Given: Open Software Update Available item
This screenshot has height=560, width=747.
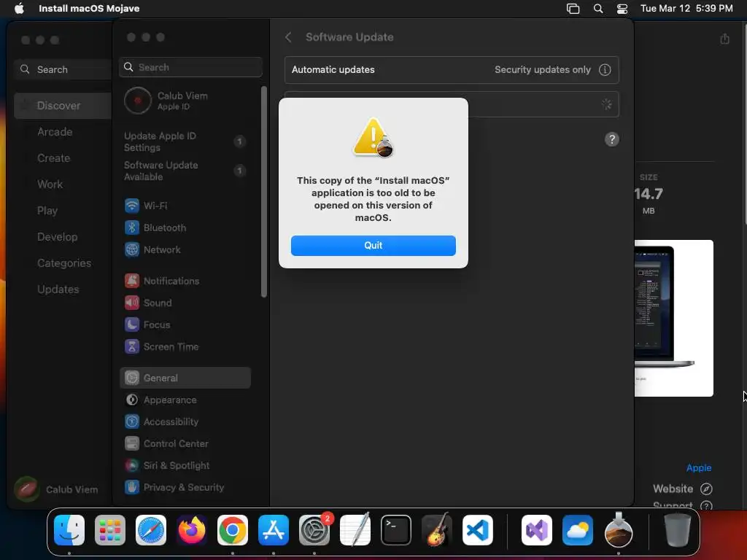Looking at the screenshot, I should (186, 171).
